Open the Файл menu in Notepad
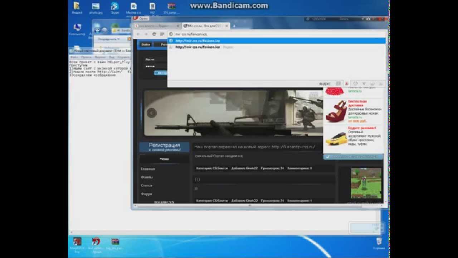The image size is (458, 258). (x=74, y=57)
